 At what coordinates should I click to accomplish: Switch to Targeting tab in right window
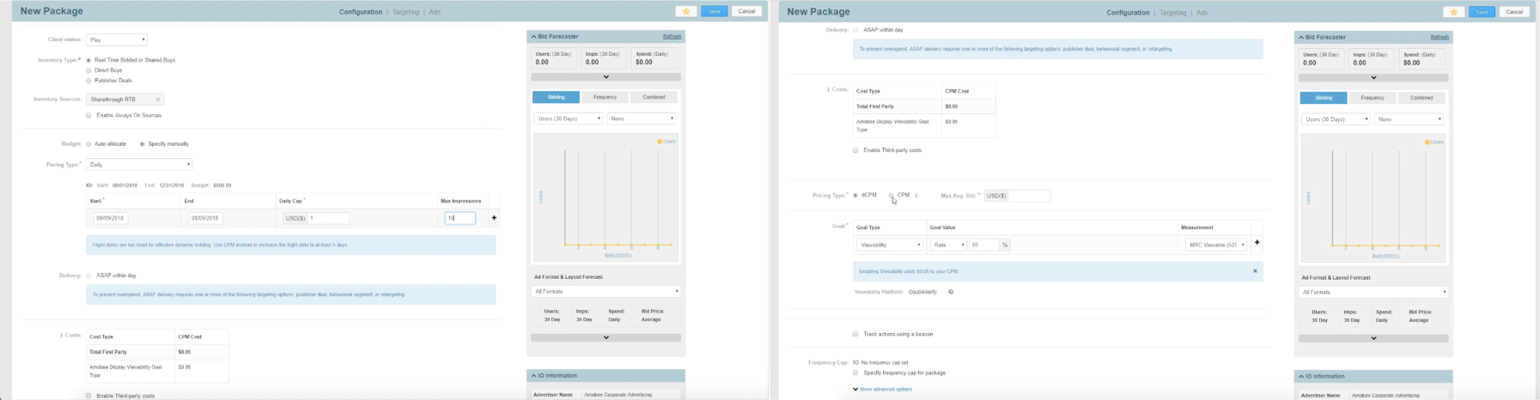(x=1173, y=12)
